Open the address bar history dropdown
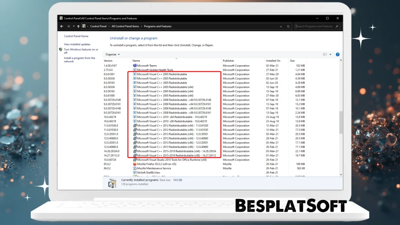Screen dimensions: 400x225 280,26
